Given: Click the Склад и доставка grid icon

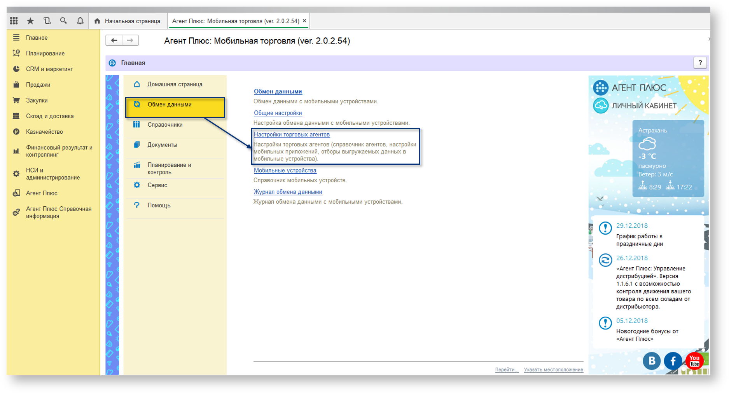Looking at the screenshot, I should point(16,116).
